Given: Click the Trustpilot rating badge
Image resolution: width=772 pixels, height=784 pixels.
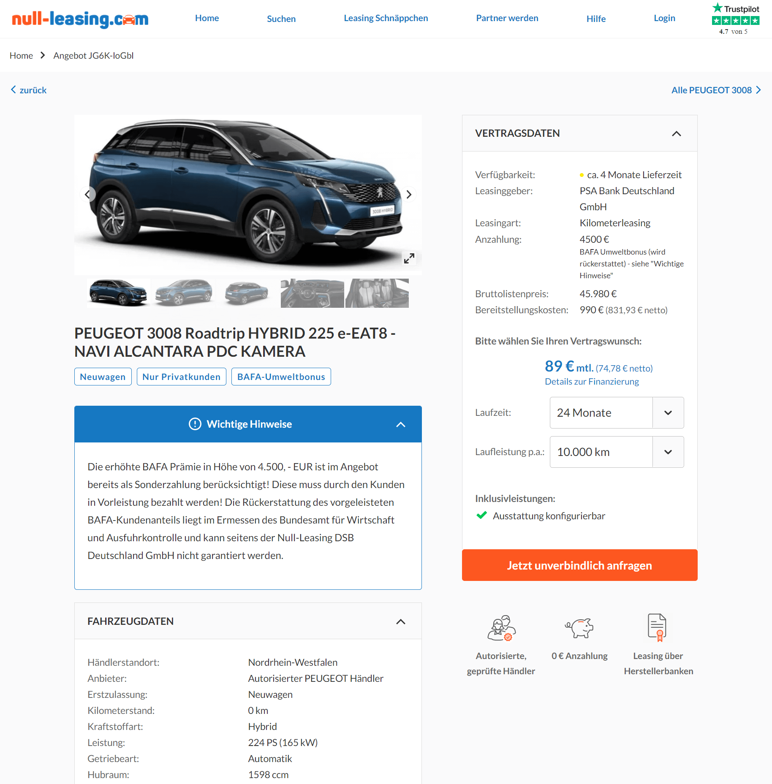Looking at the screenshot, I should click(735, 19).
